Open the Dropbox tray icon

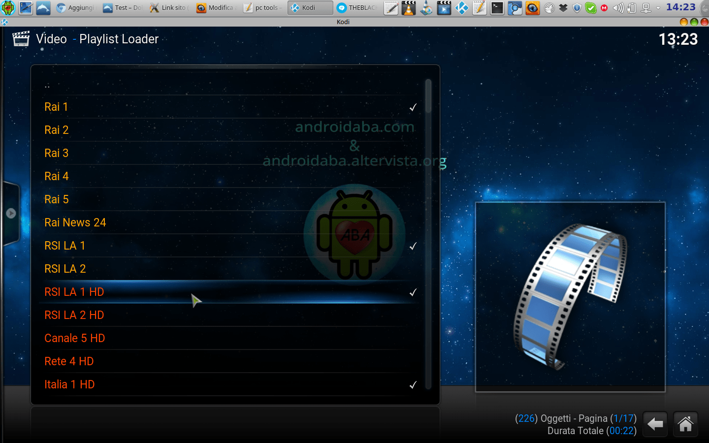coord(563,8)
